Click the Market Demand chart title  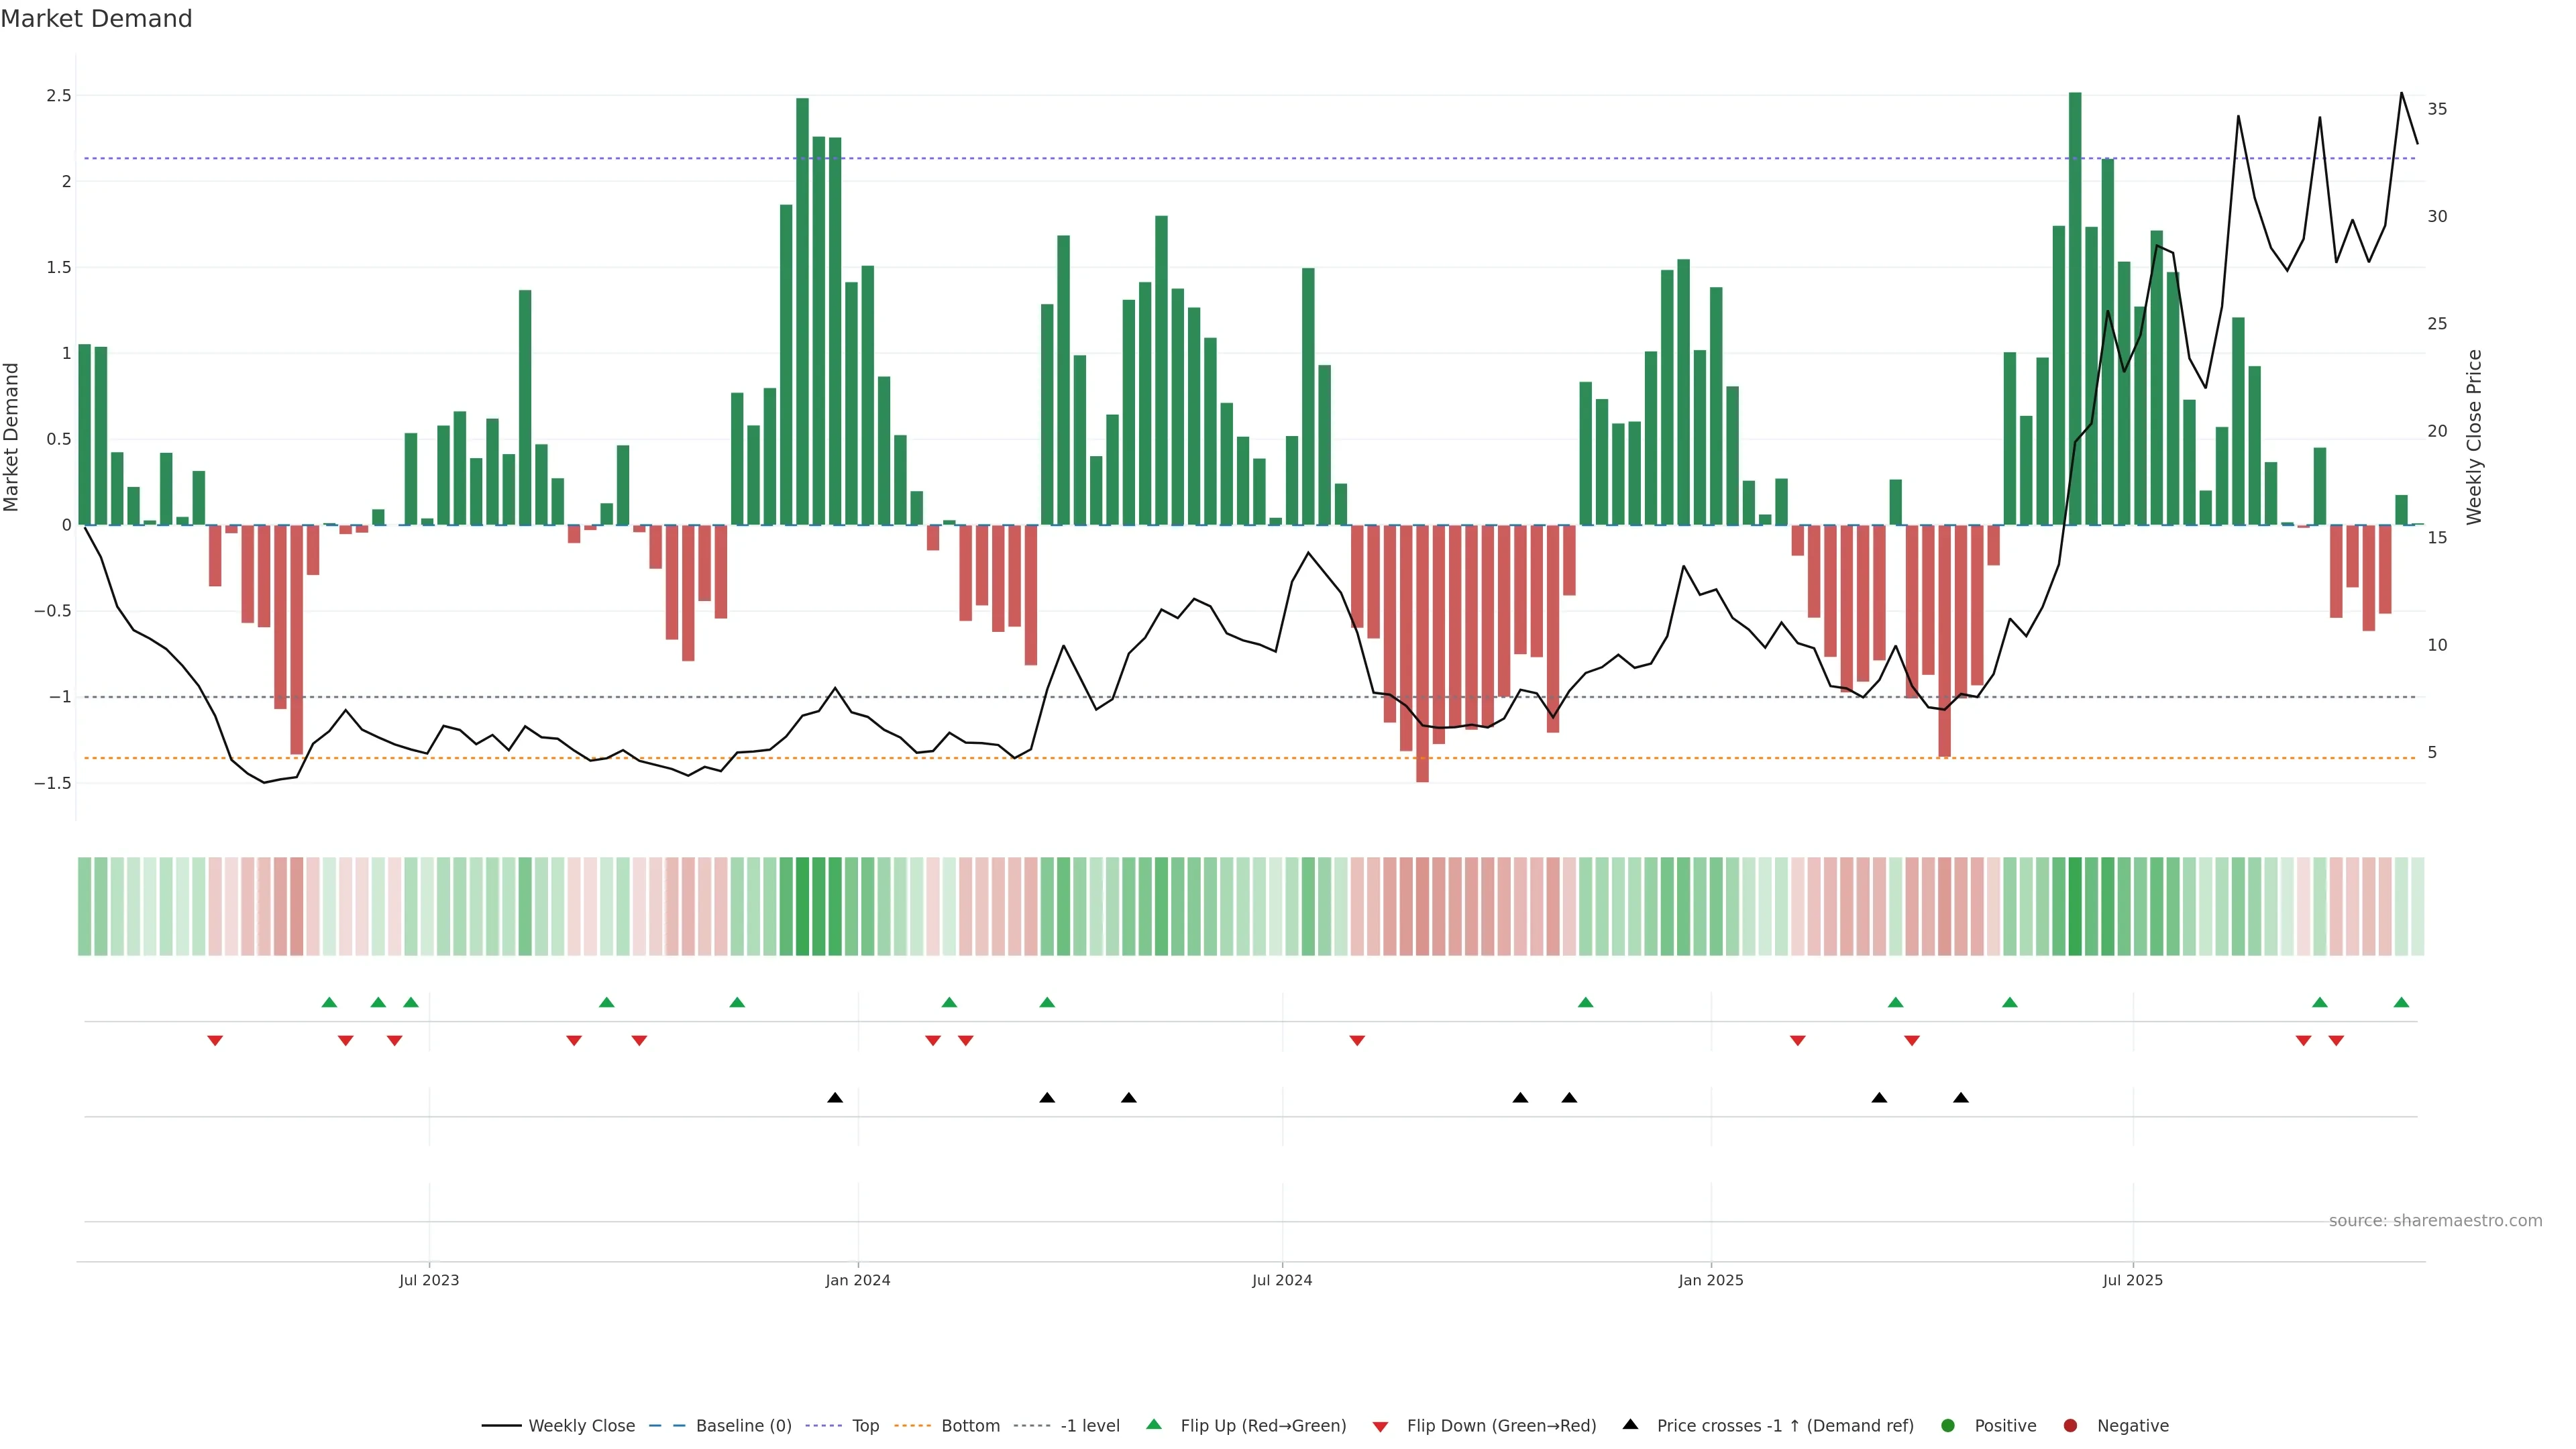click(96, 19)
